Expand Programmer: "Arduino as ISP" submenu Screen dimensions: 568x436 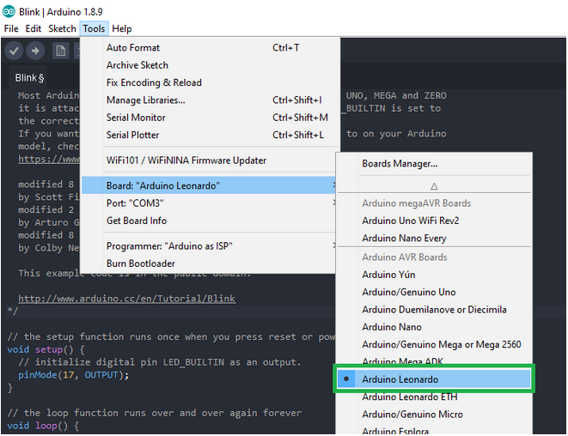click(209, 246)
